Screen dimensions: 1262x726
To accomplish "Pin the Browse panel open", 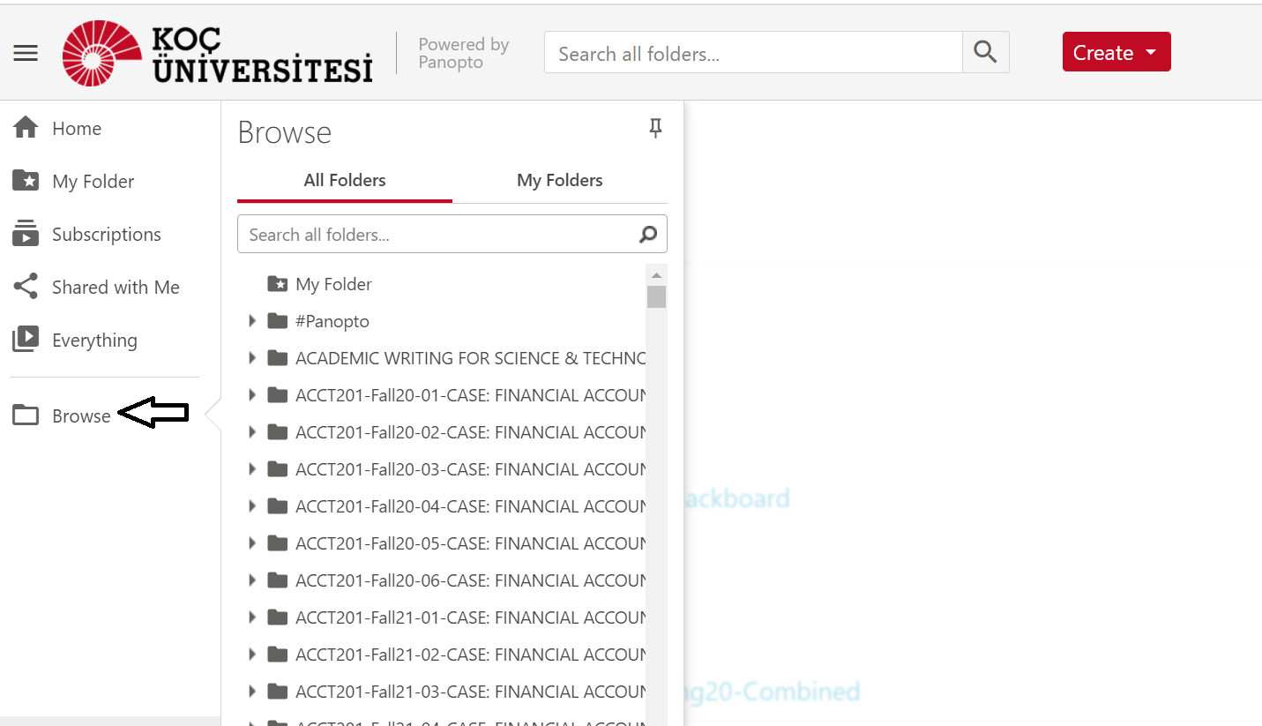I will click(655, 130).
